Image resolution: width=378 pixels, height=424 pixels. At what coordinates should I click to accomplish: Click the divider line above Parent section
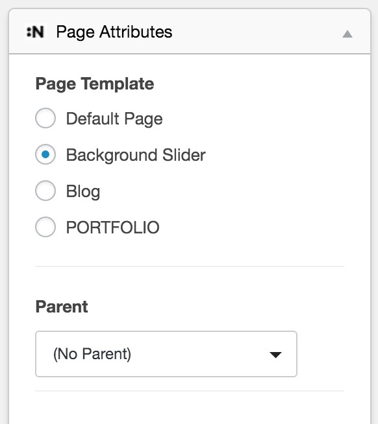tap(190, 266)
